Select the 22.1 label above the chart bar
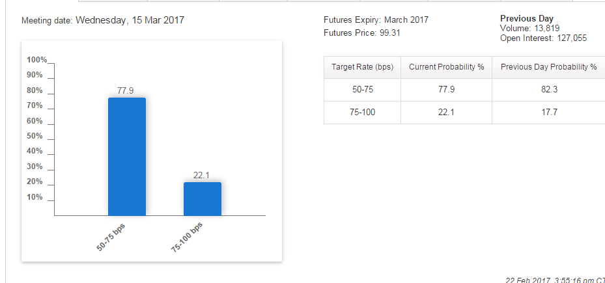The width and height of the screenshot is (605, 283). tap(202, 175)
